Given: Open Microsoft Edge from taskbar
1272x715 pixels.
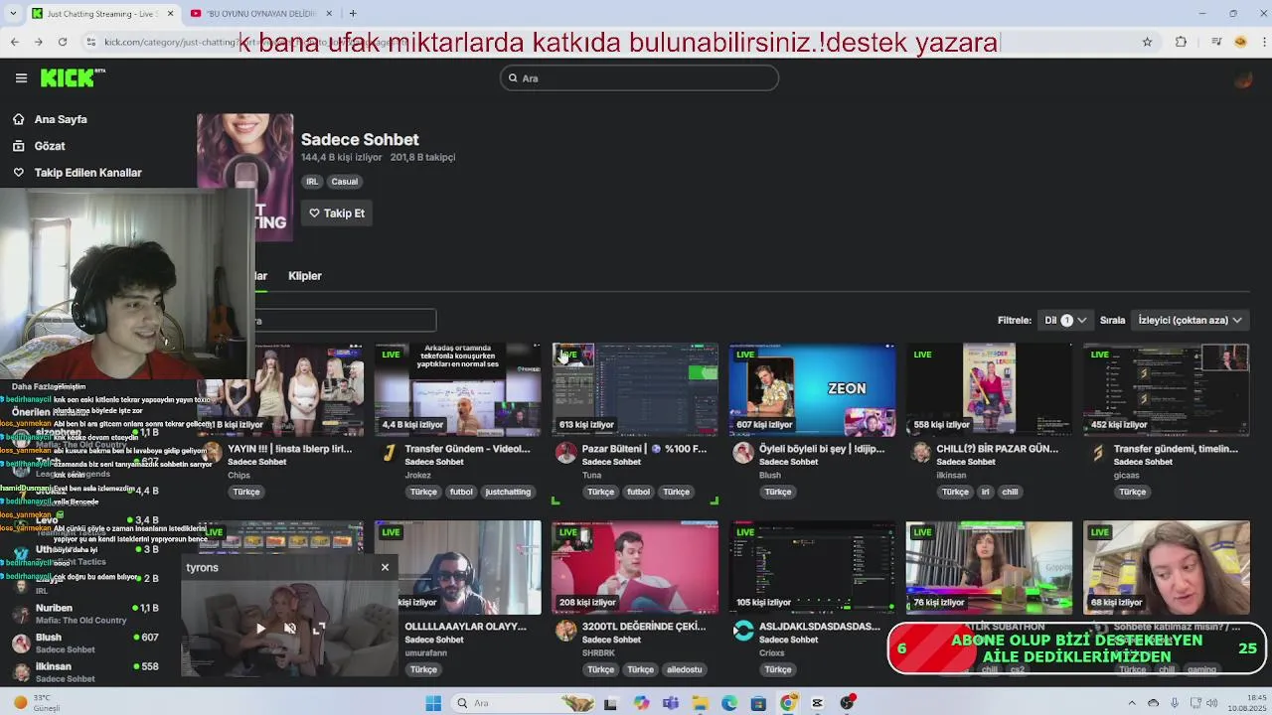Looking at the screenshot, I should click(729, 703).
